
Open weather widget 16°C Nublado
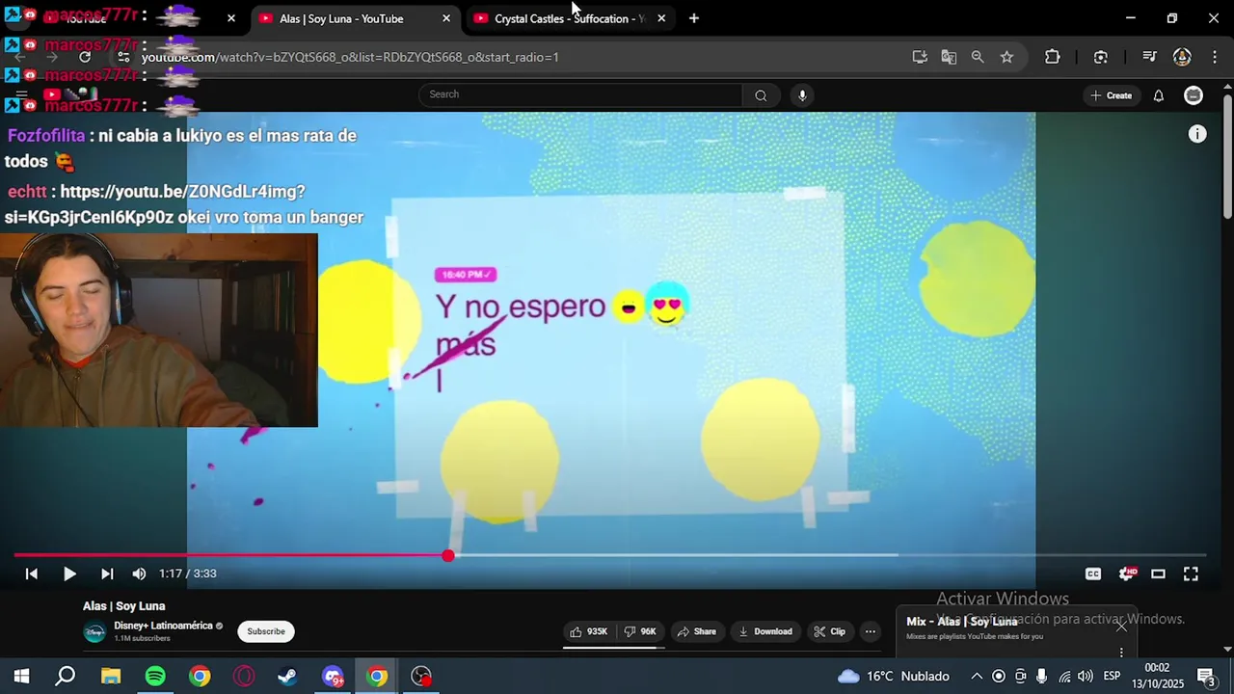point(894,677)
